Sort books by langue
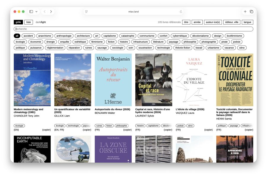The width and height of the screenshot is (267, 176). [x=247, y=22]
